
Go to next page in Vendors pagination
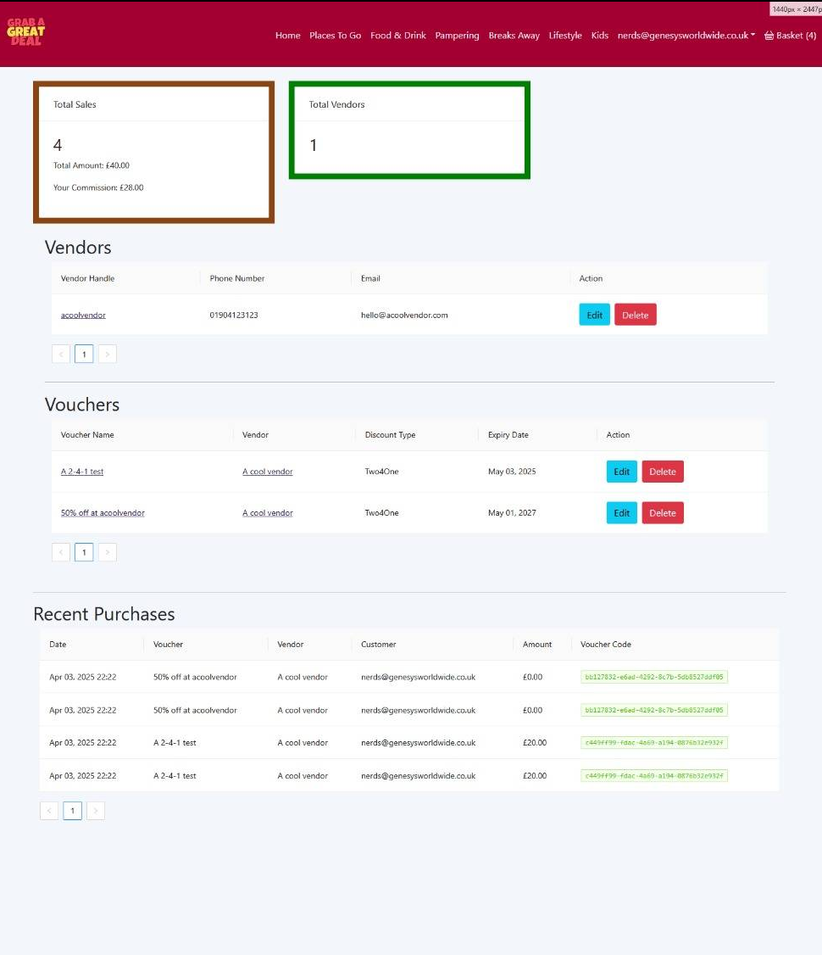(x=107, y=354)
